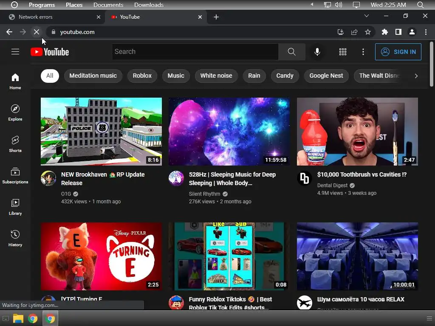Open the YouTube apps grid icon
The width and height of the screenshot is (435, 326).
point(343,52)
